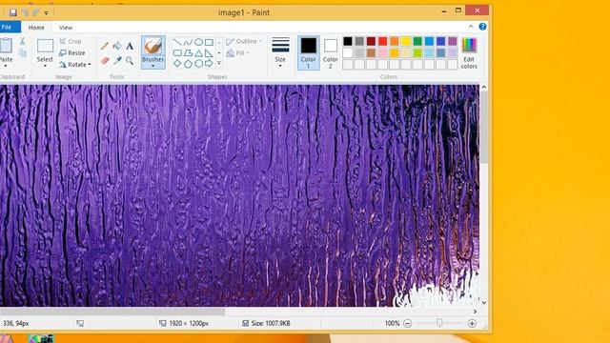Click the '100%' zoom level text
Viewport: 610px width, 343px height.
point(392,323)
